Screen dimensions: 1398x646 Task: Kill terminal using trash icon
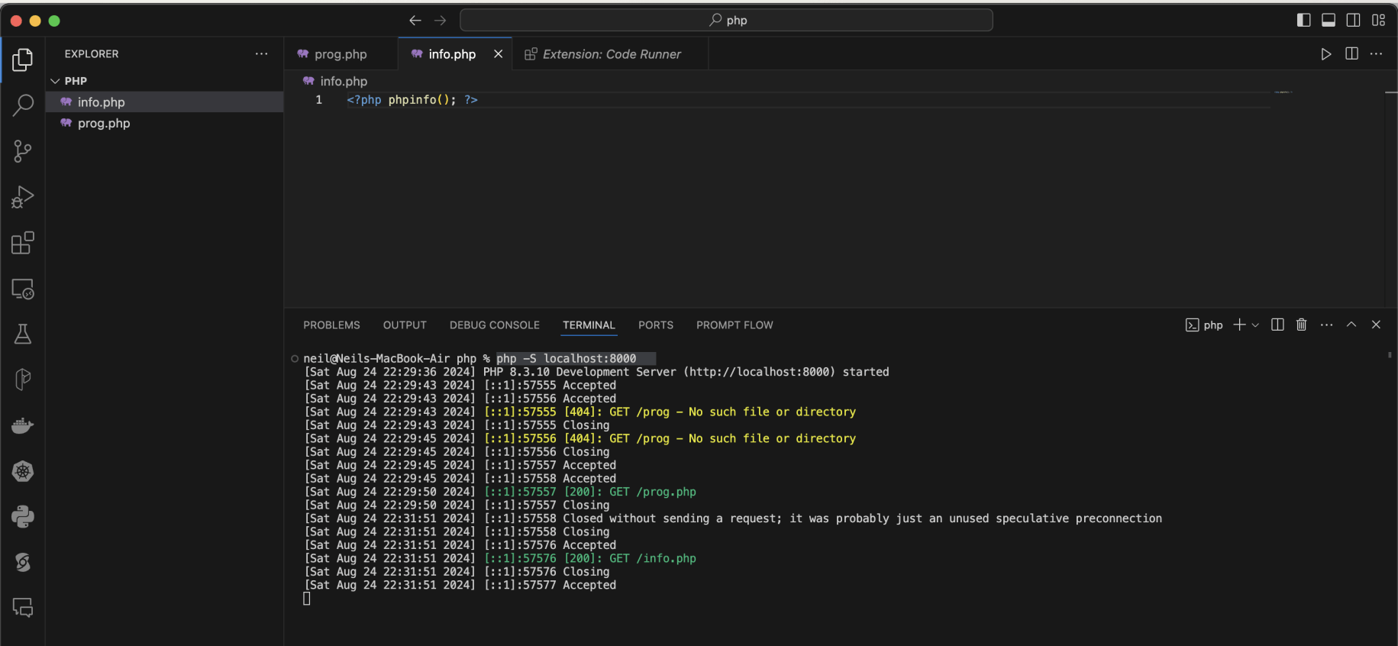click(x=1301, y=325)
